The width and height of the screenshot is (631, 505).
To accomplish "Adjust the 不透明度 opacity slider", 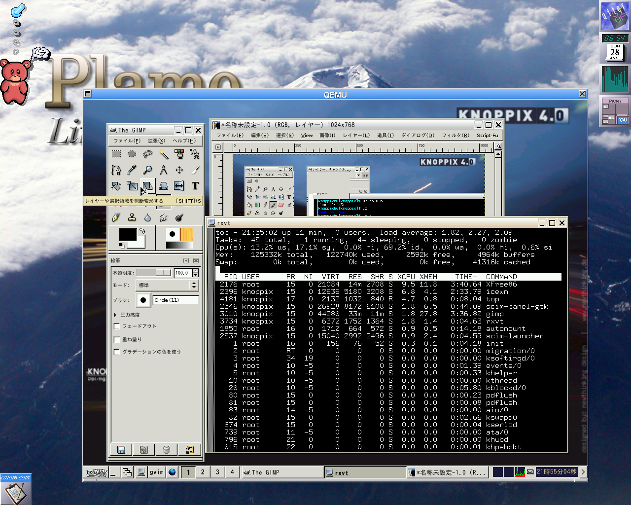I will 154,273.
